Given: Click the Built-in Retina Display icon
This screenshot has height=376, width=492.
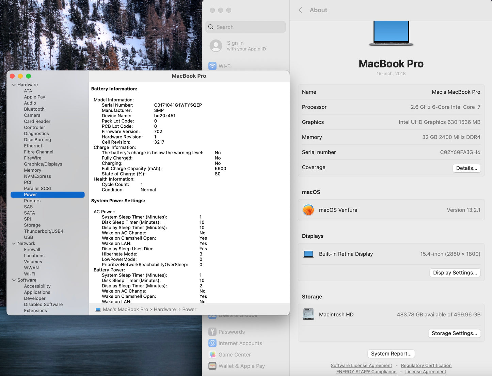Looking at the screenshot, I should click(308, 254).
